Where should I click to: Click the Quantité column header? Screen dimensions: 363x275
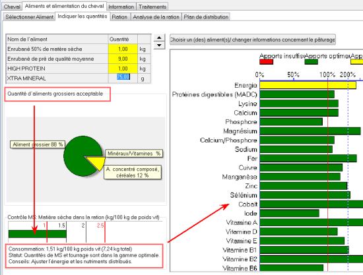pos(123,39)
